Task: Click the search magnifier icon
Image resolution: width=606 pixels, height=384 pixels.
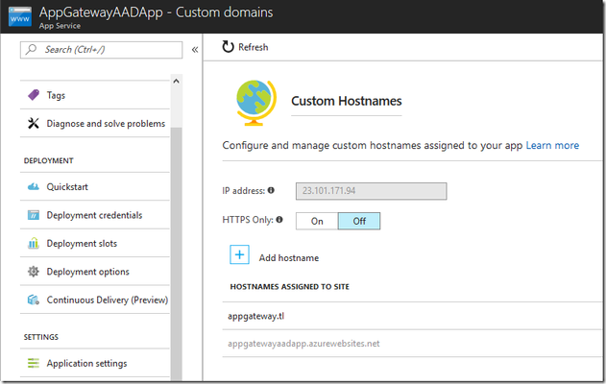Action: click(32, 50)
